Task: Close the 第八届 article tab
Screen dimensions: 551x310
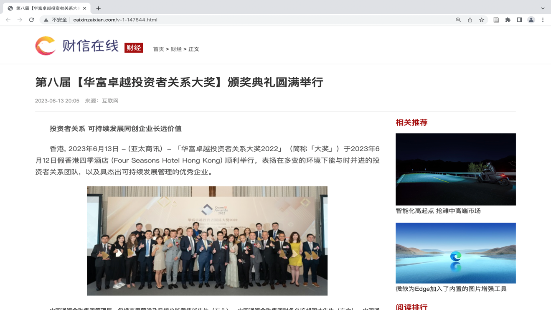Action: pyautogui.click(x=85, y=8)
